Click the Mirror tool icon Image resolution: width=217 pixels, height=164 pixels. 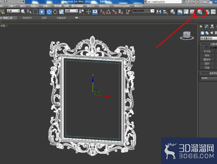[x=159, y=12]
